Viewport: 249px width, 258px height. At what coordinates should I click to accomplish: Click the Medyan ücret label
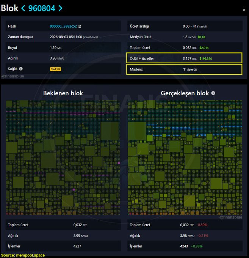pos(141,37)
